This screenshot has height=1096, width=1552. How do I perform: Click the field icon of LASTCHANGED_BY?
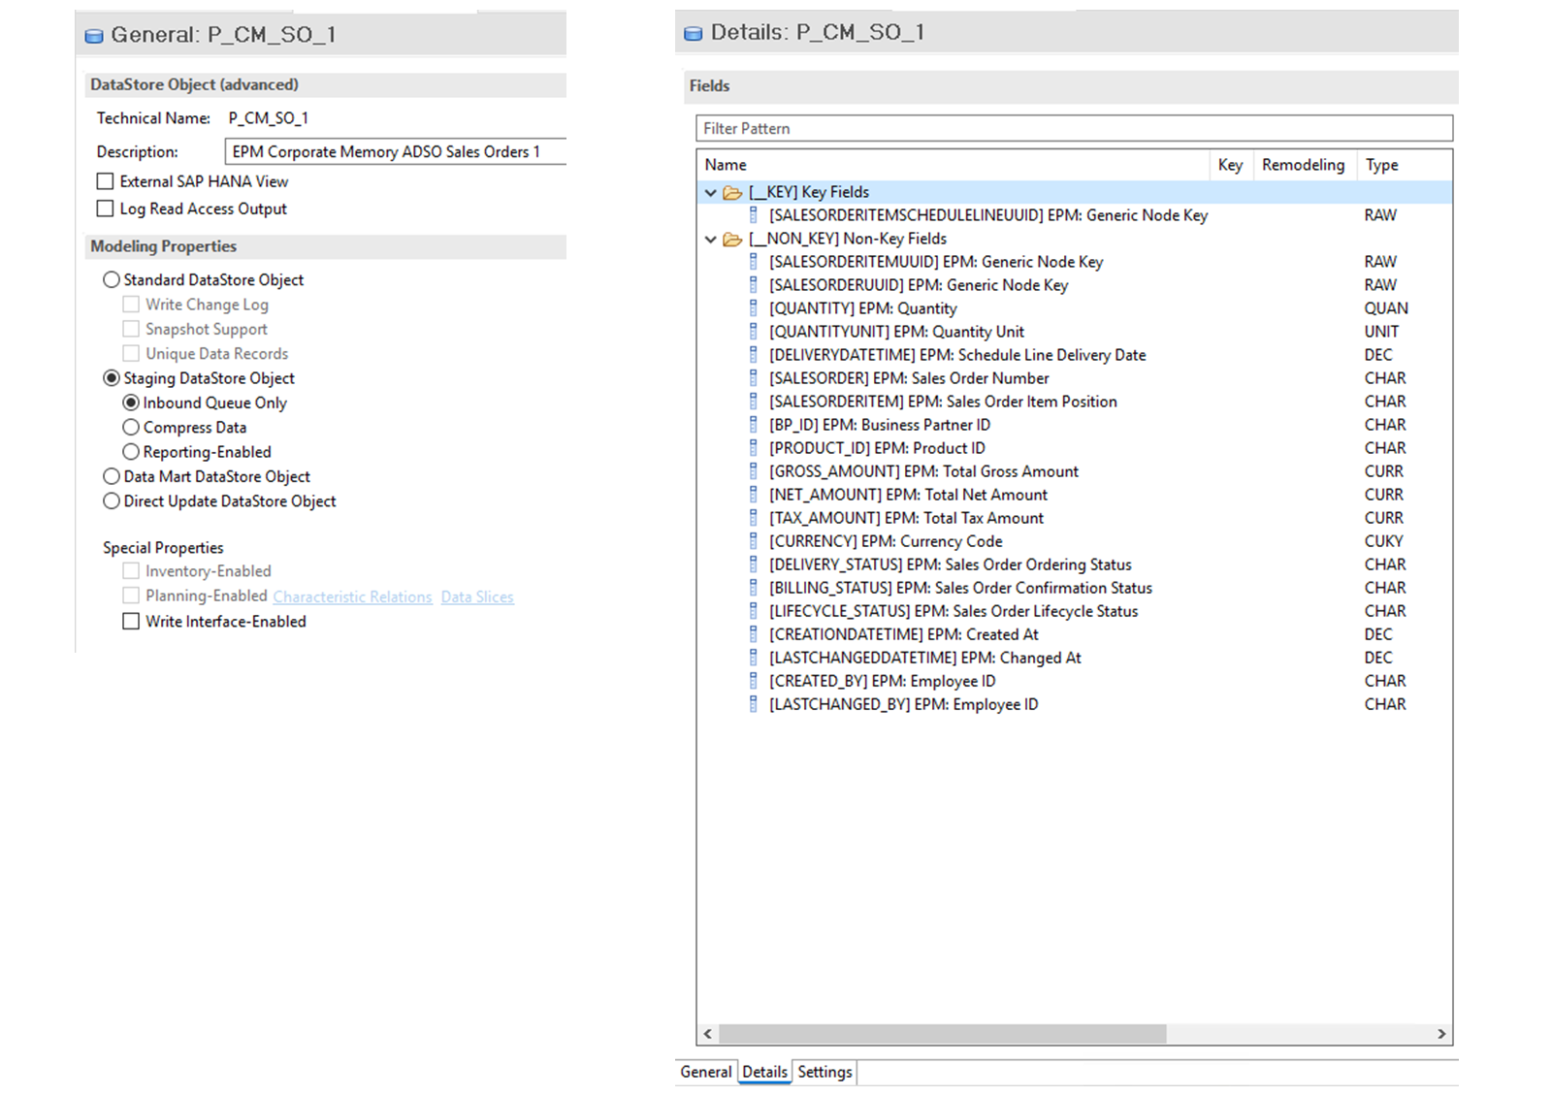tap(754, 704)
